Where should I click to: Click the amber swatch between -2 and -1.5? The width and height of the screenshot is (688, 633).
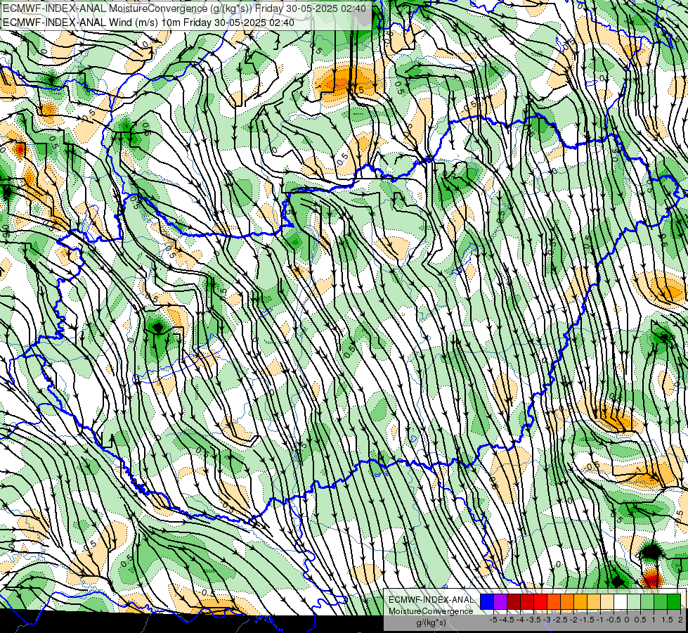click(x=580, y=602)
